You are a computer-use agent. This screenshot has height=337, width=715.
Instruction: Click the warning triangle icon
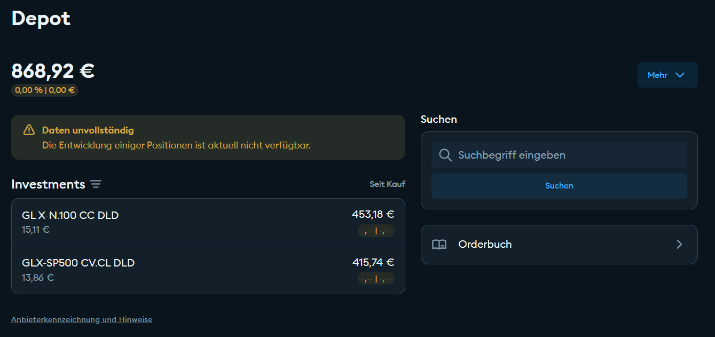[x=29, y=130]
